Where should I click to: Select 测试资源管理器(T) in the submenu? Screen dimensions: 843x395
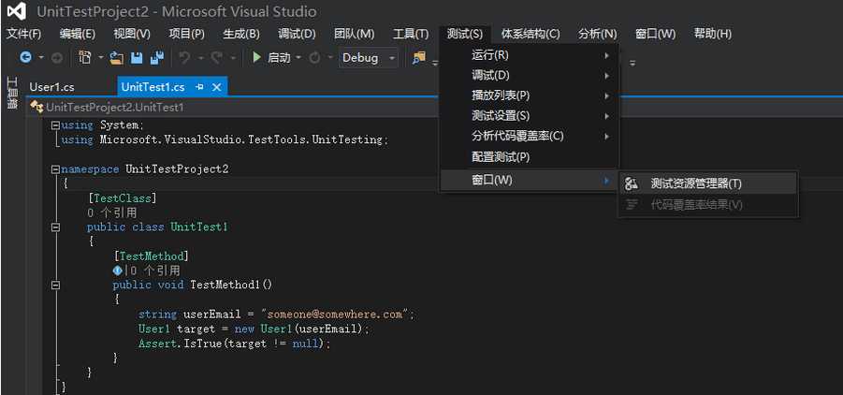pos(708,183)
